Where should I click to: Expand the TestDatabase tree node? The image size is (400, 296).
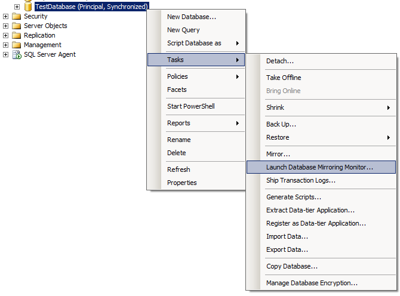click(x=17, y=7)
